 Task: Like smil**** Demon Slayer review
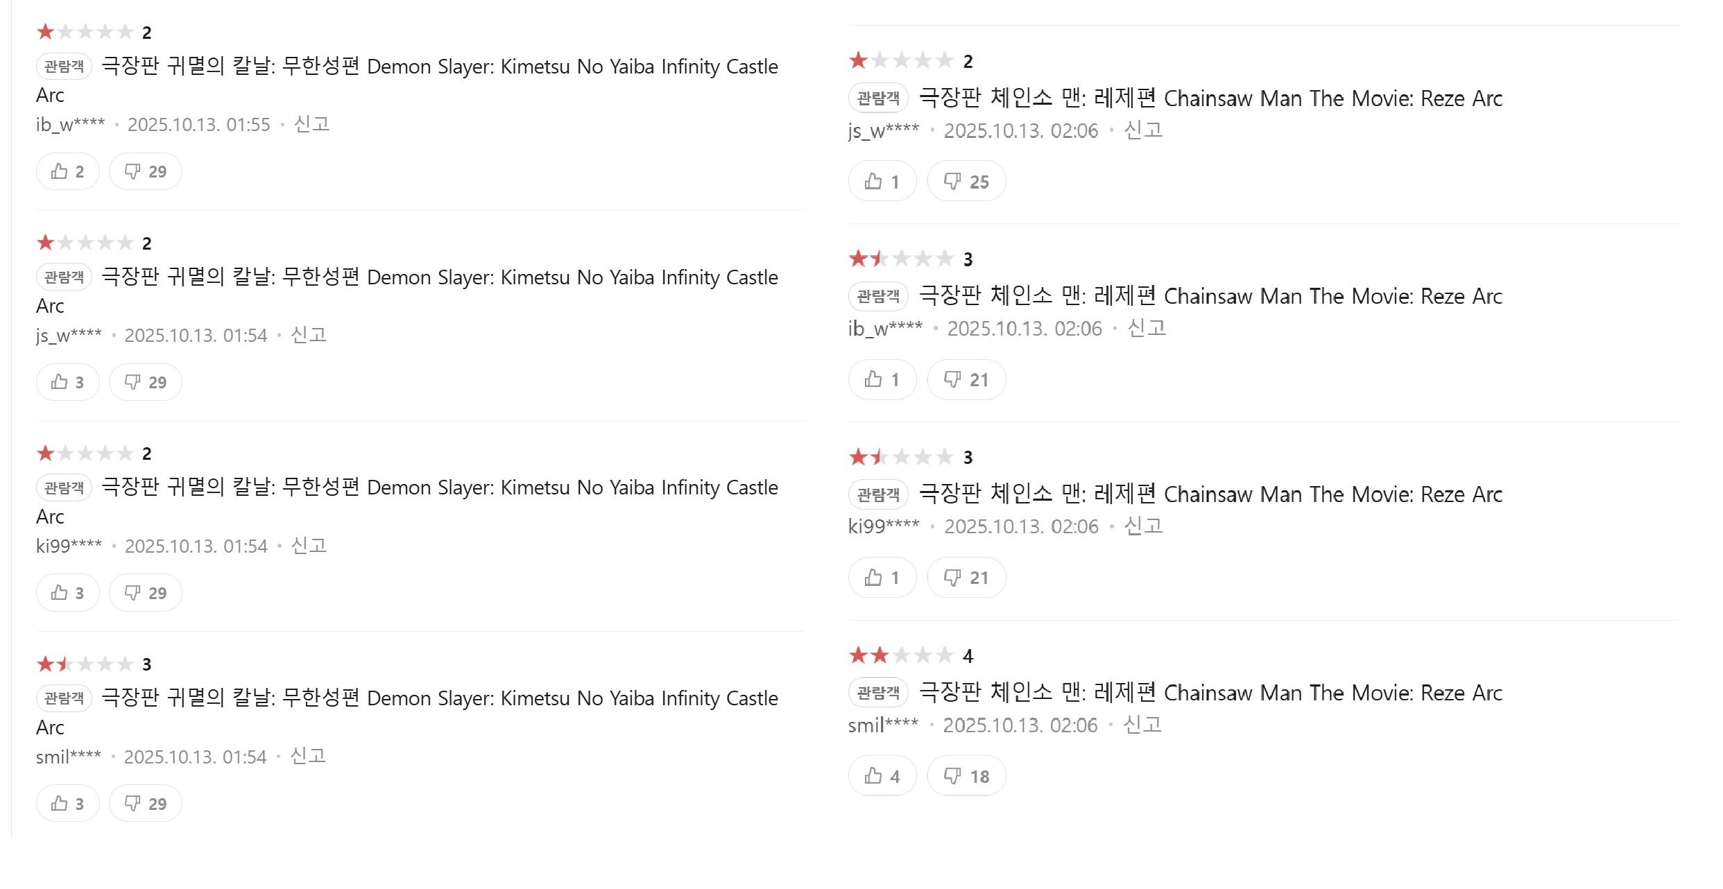(x=67, y=804)
